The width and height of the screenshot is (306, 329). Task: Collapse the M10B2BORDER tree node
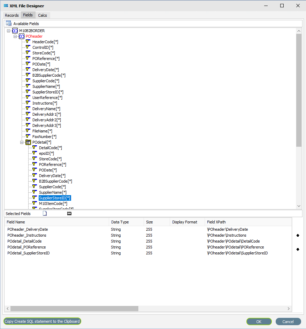pos(8,31)
